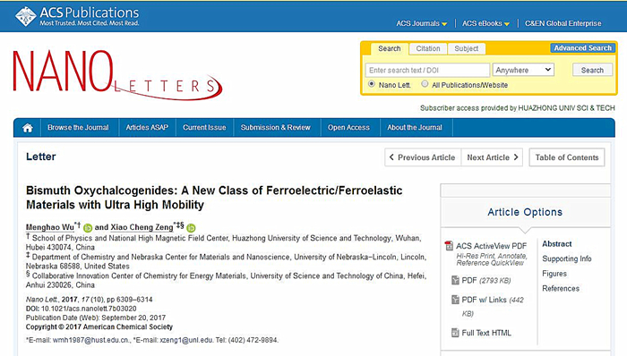Click the ACS Publications logo
Screen dimensions: 627x356
[x=77, y=16]
